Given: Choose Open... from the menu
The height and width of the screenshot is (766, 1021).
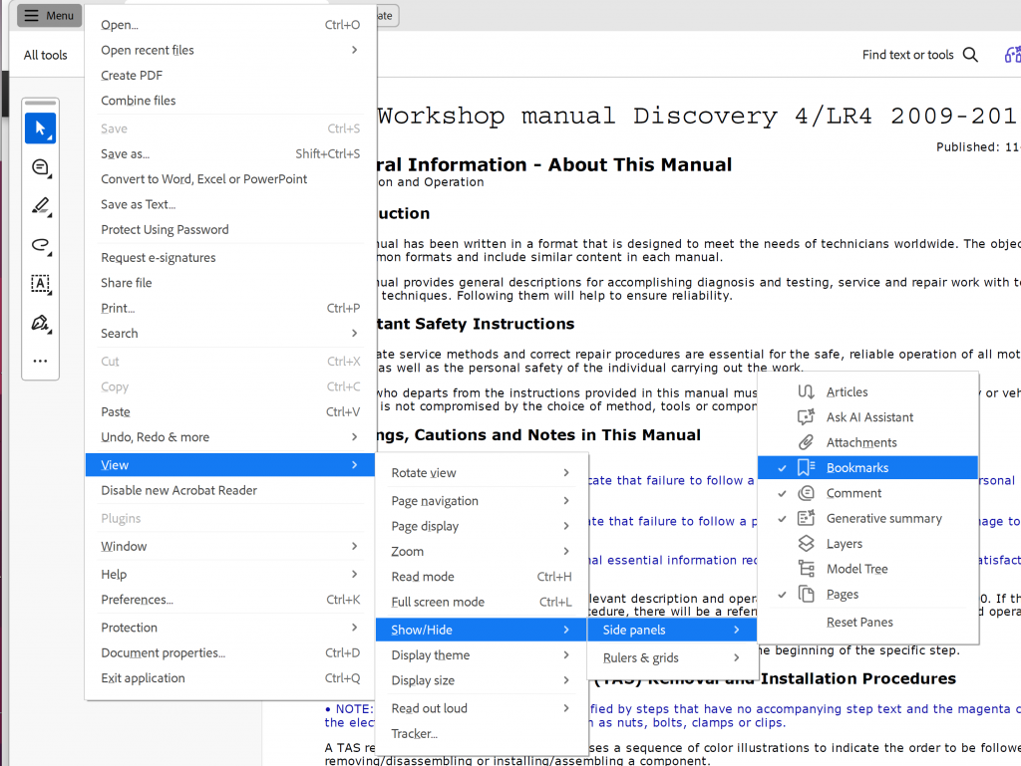Looking at the screenshot, I should pyautogui.click(x=230, y=25).
